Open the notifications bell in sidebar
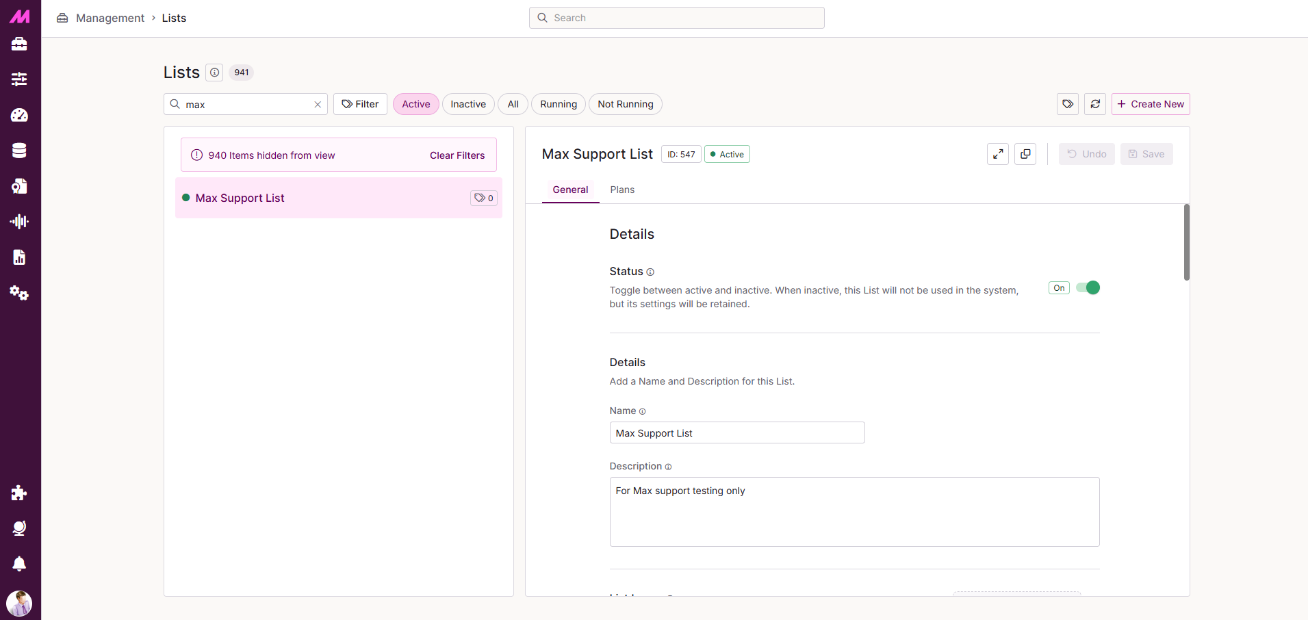This screenshot has height=620, width=1308. click(x=19, y=564)
